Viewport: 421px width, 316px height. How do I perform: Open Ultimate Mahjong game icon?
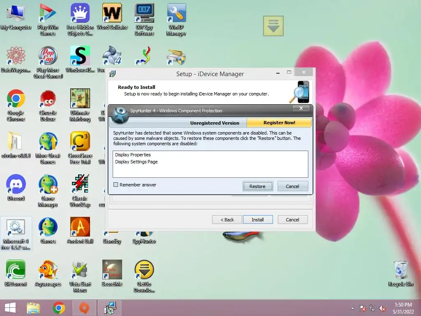(x=80, y=105)
